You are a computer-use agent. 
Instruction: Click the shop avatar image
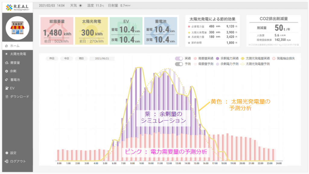point(17,28)
